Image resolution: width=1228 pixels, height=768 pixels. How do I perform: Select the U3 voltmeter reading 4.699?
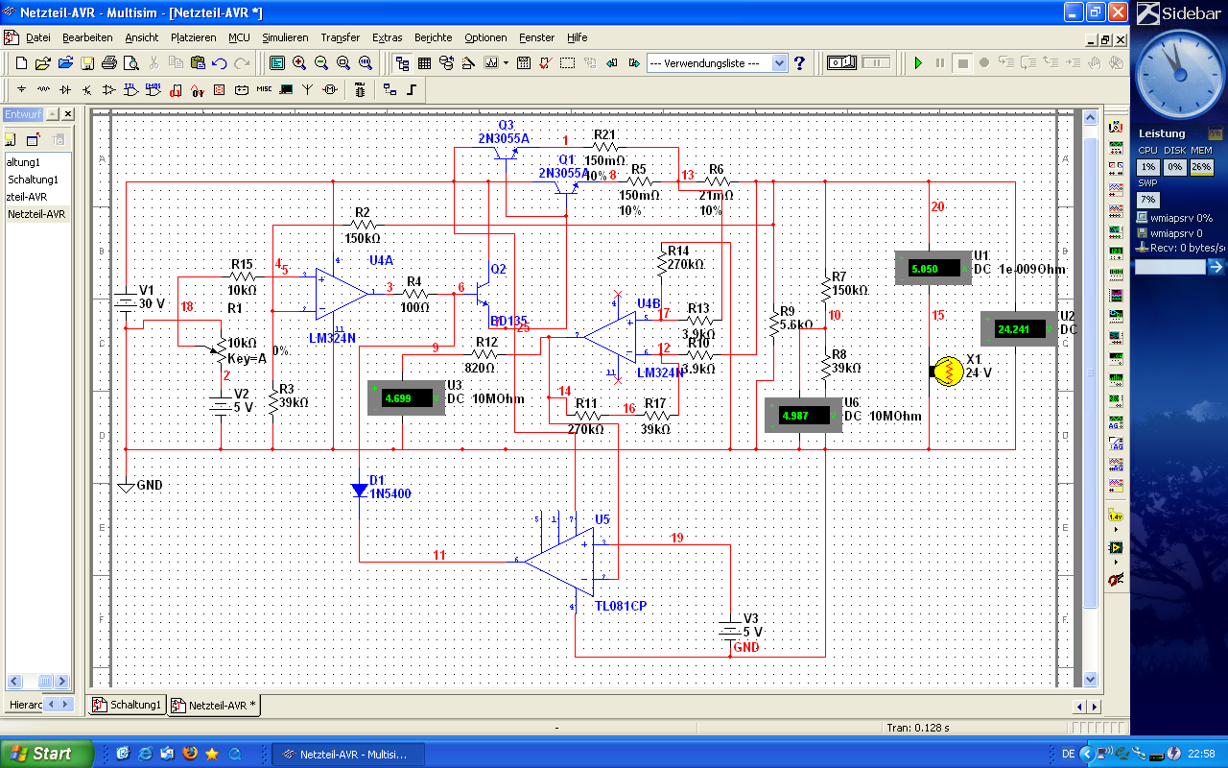[x=407, y=397]
